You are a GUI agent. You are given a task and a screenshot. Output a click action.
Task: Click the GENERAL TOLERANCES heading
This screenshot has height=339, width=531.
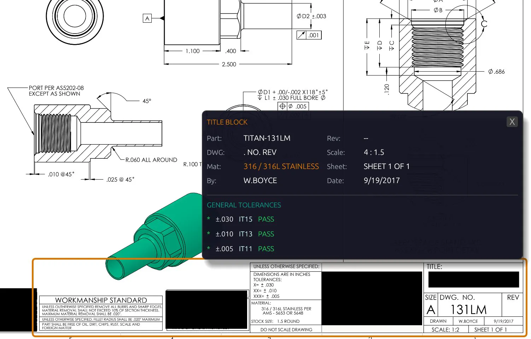pyautogui.click(x=244, y=205)
